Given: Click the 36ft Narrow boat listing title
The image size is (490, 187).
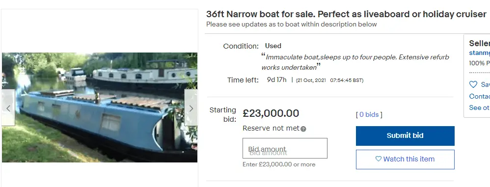Looking at the screenshot, I should point(346,14).
